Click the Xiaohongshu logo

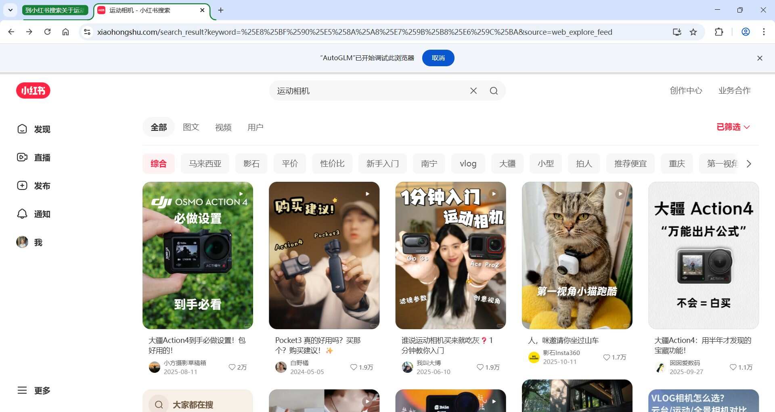[x=33, y=90]
